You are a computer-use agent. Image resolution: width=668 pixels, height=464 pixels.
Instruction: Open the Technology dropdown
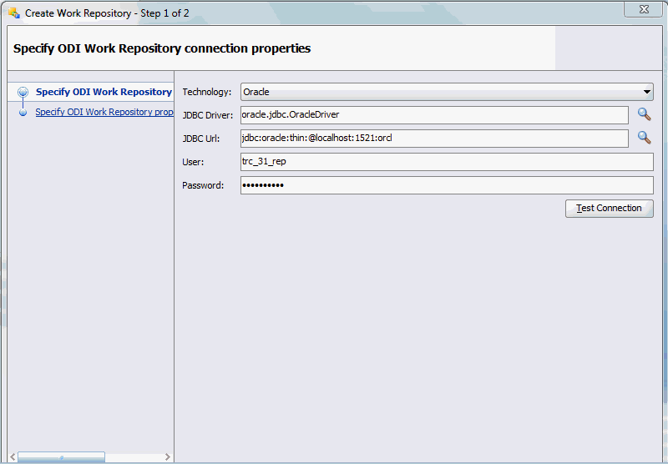tap(447, 92)
